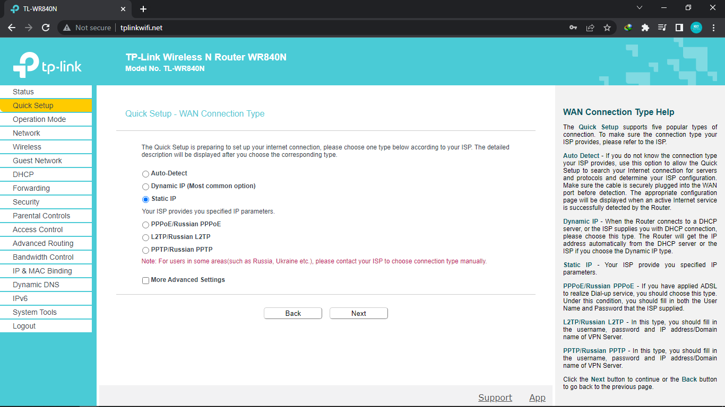The height and width of the screenshot is (407, 725).
Task: Open the Security menu item
Action: [x=46, y=202]
